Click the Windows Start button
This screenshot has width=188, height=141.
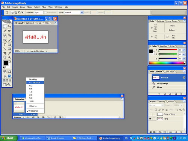[x=9, y=138]
